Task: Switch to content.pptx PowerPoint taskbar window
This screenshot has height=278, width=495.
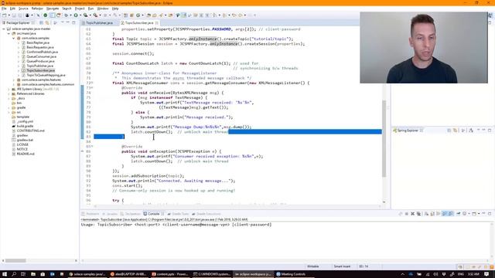Action: tap(170, 274)
